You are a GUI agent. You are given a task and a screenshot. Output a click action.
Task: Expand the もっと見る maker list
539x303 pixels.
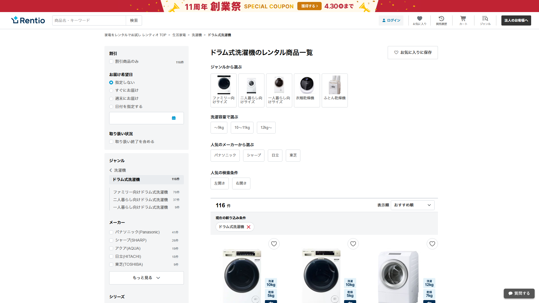tap(146, 278)
